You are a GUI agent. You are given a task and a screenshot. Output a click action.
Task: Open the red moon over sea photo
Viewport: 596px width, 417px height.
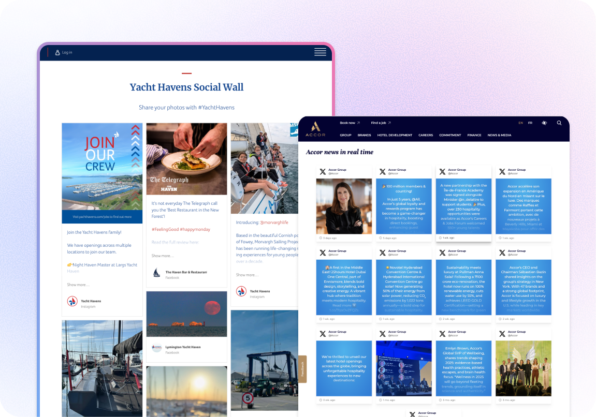click(186, 314)
